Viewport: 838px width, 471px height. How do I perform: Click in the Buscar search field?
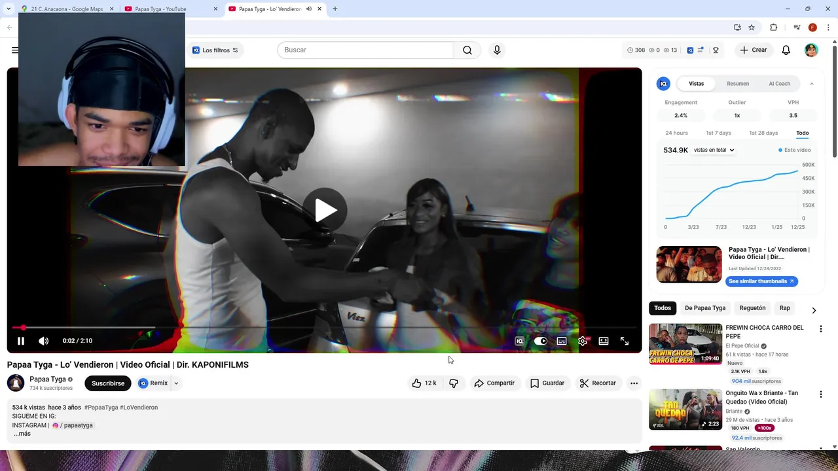(365, 50)
